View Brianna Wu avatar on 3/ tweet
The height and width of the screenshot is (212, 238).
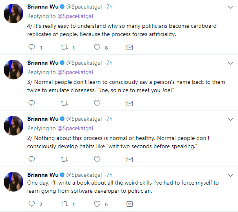click(13, 70)
